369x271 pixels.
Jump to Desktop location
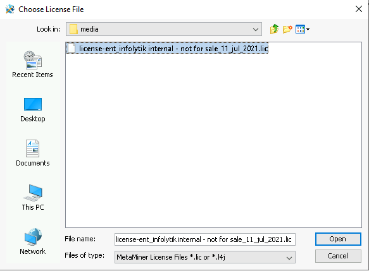(33, 110)
